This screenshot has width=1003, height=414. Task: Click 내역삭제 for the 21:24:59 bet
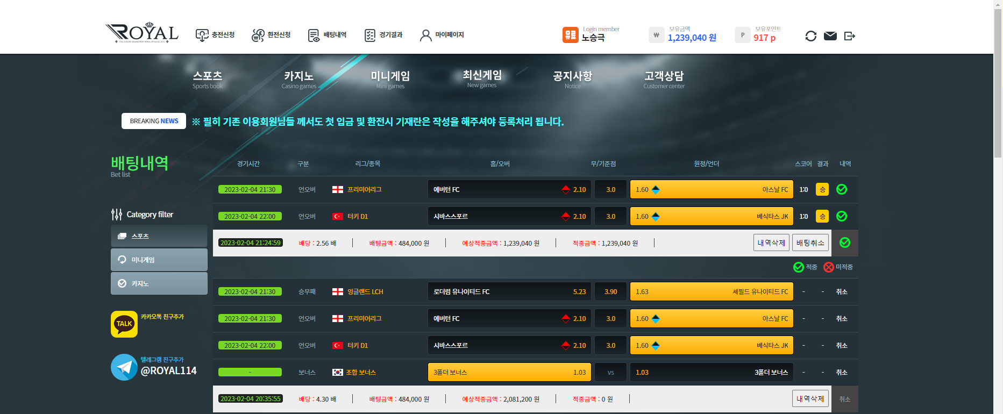[771, 243]
